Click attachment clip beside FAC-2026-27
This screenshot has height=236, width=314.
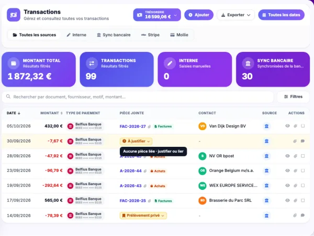click(149, 126)
